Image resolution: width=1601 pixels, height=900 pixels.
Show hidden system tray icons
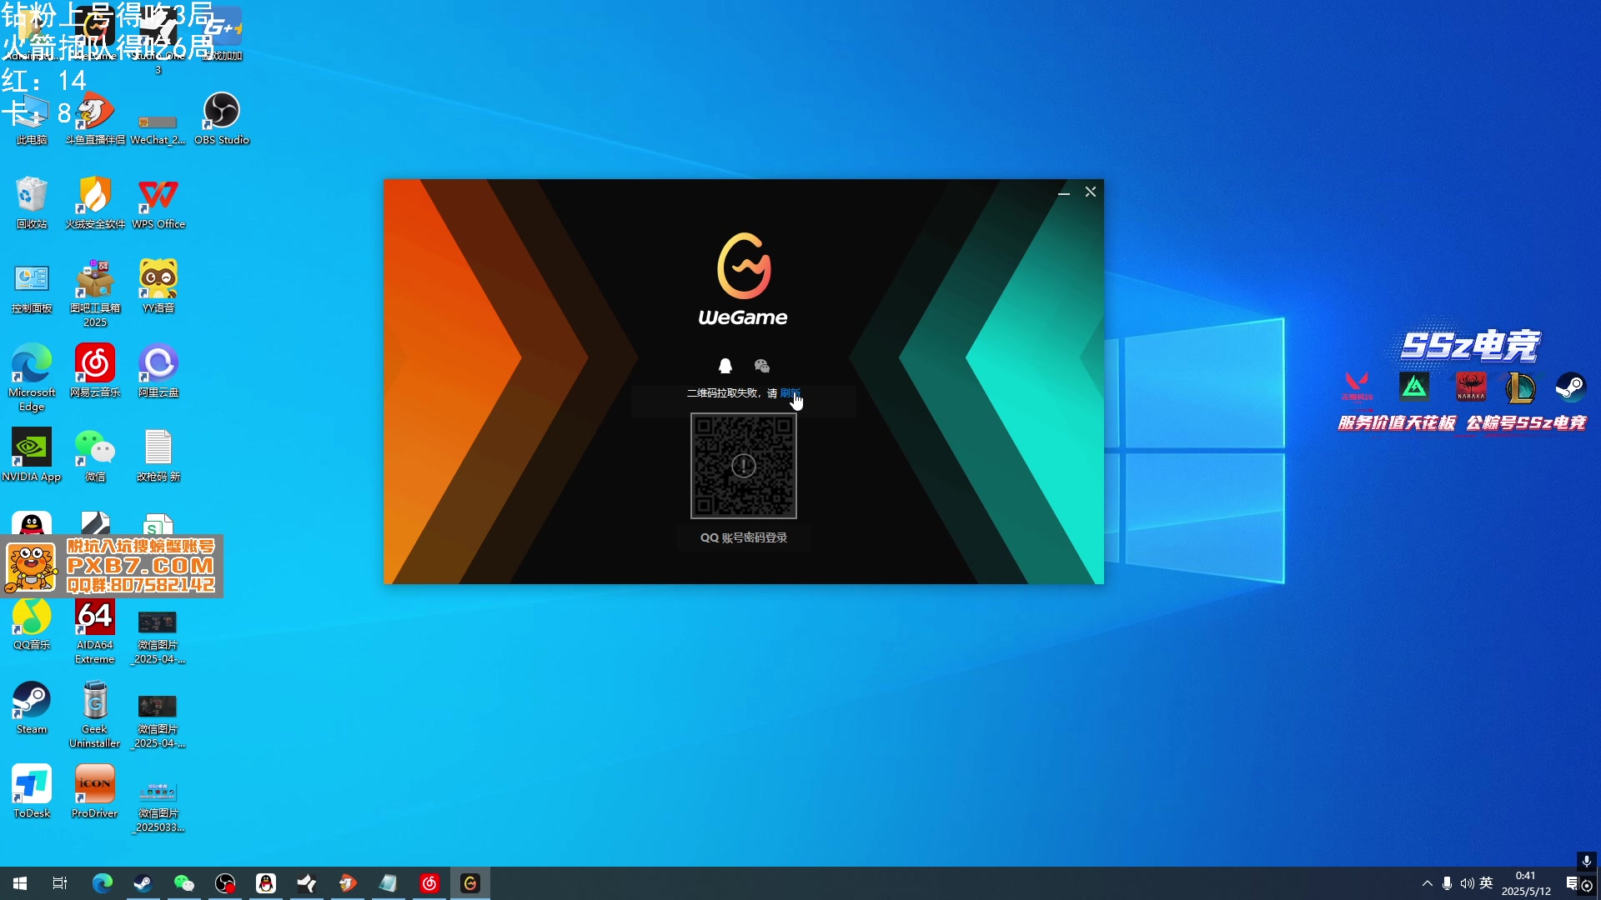click(1427, 883)
